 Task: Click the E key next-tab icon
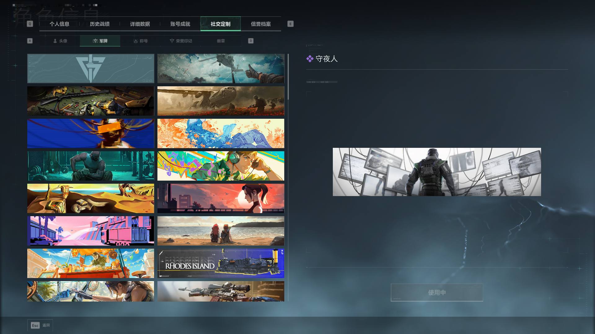[x=290, y=24]
